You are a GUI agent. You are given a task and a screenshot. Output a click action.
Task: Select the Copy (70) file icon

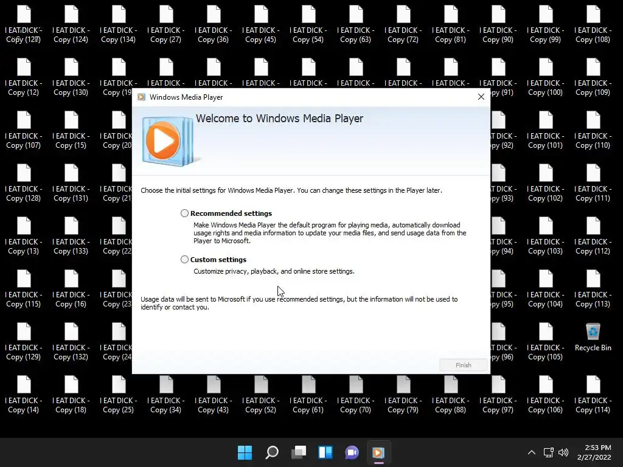356,395
